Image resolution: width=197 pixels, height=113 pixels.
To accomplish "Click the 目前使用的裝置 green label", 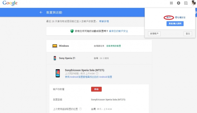I will pyautogui.click(x=114, y=46).
